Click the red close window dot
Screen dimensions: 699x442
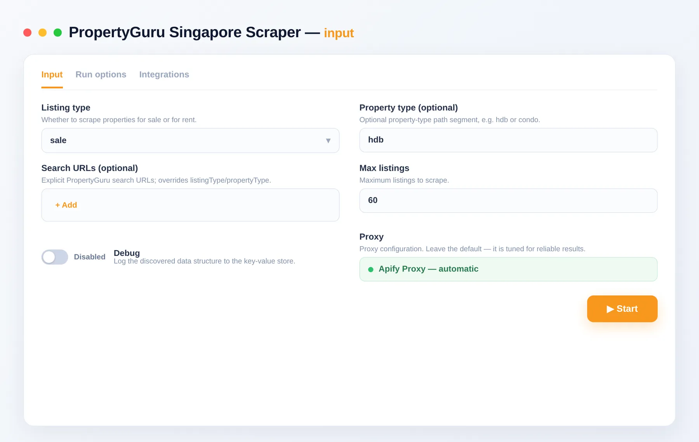[x=27, y=33]
